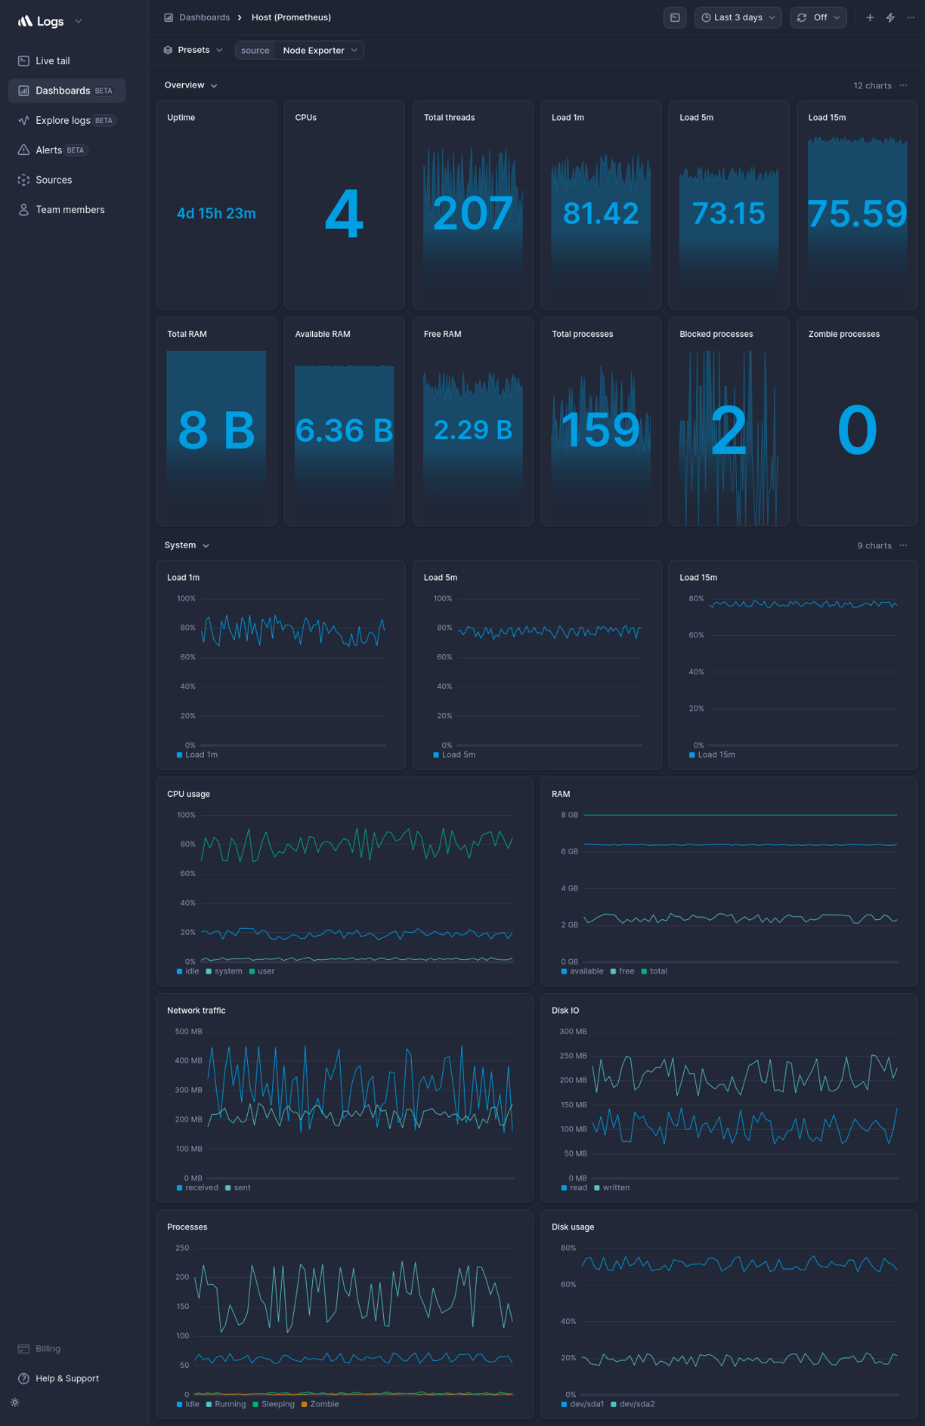The width and height of the screenshot is (925, 1426).
Task: Click Running legend entry in Processes
Action: [x=226, y=1405]
